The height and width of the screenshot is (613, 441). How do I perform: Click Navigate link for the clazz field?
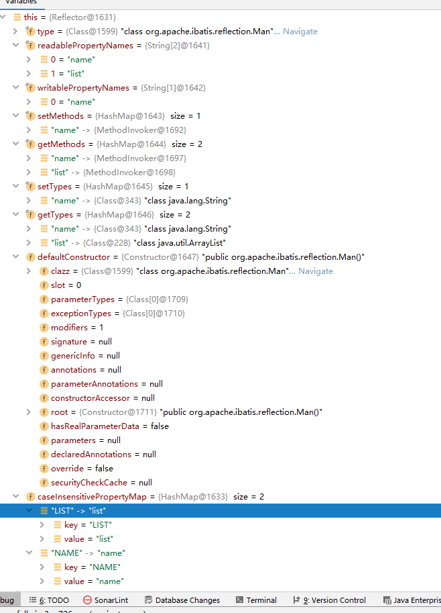316,271
